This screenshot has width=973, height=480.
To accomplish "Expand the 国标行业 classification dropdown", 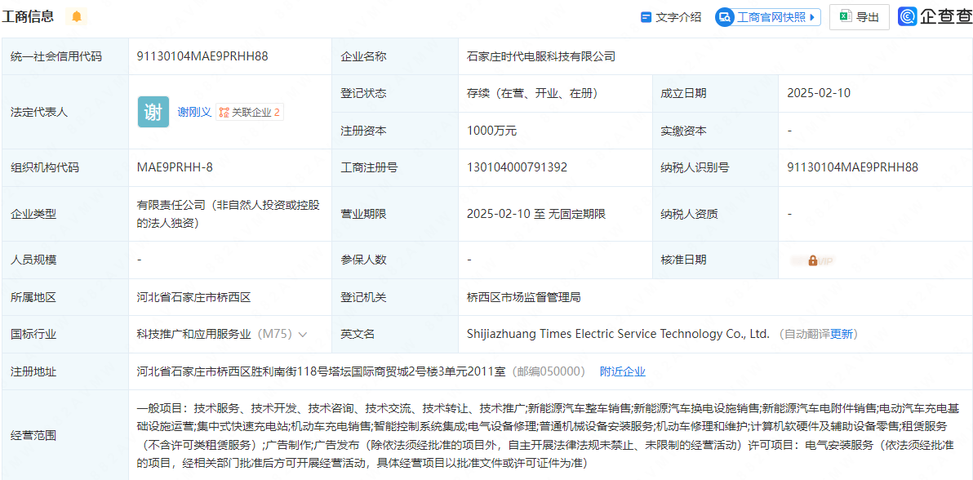I will coord(303,334).
